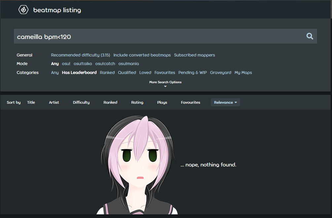Click the pink-haired mascot illustration
The width and height of the screenshot is (332, 218).
(x=137, y=165)
